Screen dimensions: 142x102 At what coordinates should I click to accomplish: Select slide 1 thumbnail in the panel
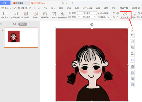(x=21, y=38)
